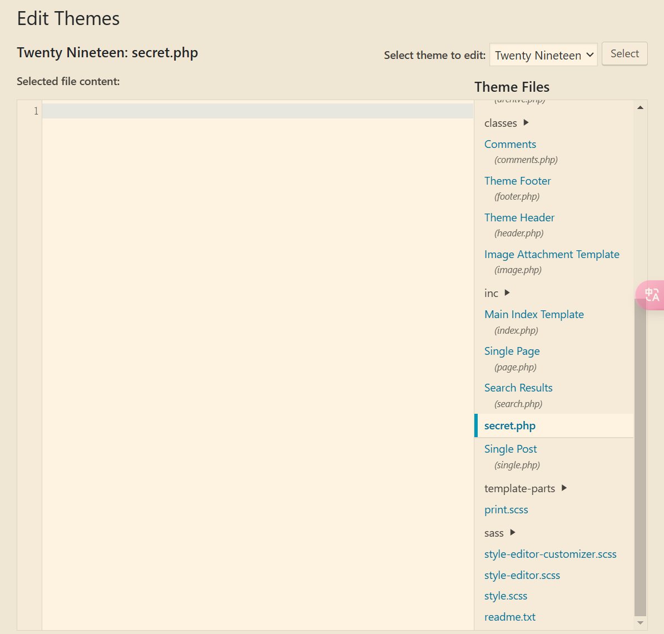Click the file list scroll up arrow
This screenshot has height=634, width=664.
click(640, 107)
